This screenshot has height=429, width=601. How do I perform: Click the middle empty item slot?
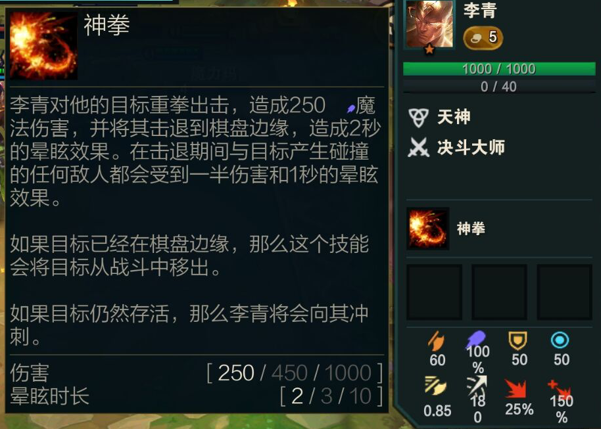[499, 292]
